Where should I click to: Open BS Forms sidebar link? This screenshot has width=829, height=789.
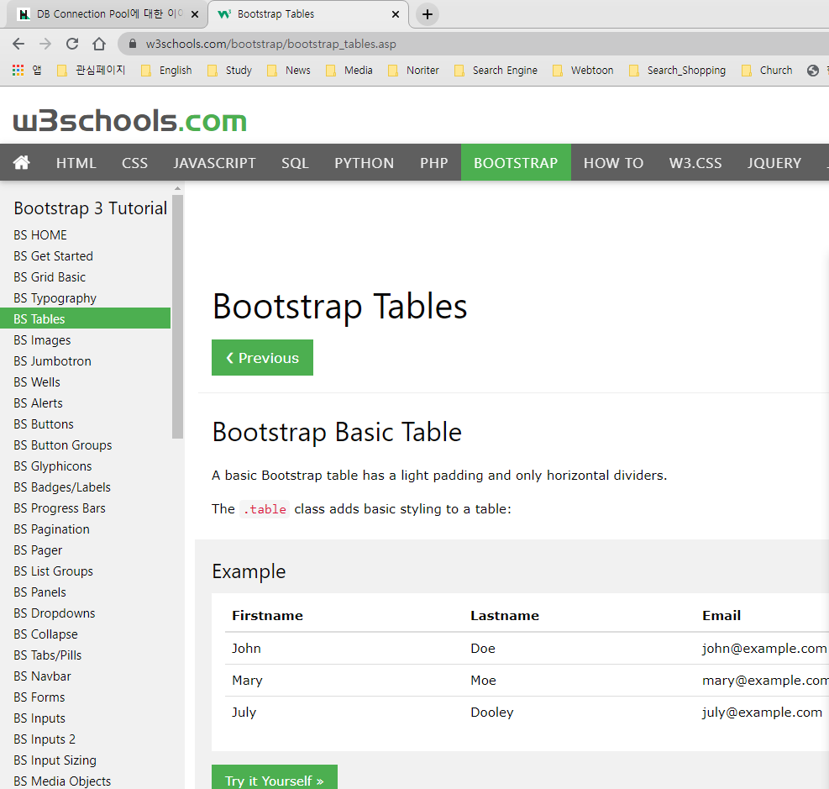tap(85, 697)
